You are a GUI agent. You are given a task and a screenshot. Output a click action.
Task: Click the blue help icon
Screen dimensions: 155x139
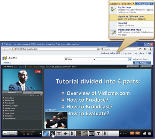[x=150, y=53]
